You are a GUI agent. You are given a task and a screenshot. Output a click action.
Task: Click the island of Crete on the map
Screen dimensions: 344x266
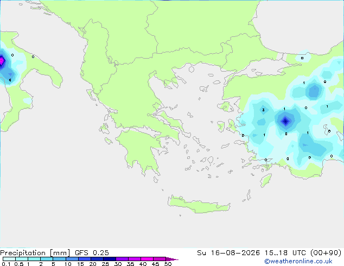coord(199,205)
